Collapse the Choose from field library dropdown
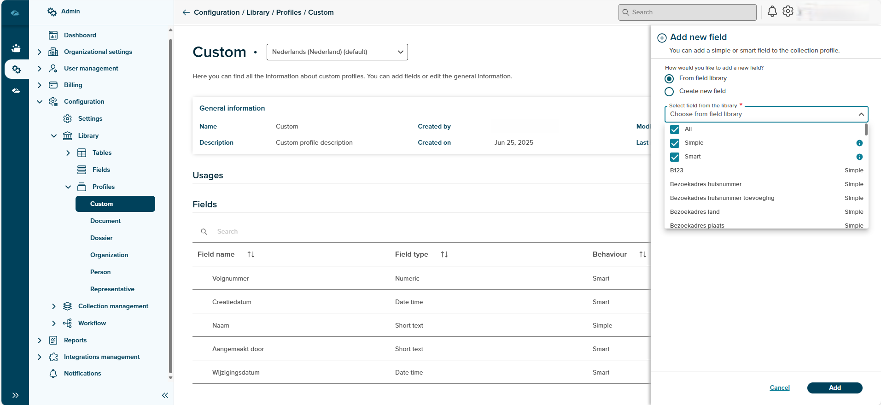Screen dimensions: 881x405 coord(861,114)
